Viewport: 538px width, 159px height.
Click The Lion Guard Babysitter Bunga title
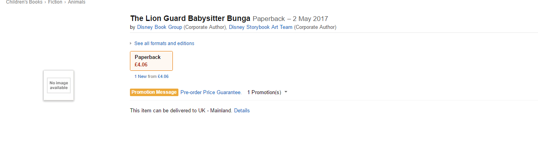point(190,19)
